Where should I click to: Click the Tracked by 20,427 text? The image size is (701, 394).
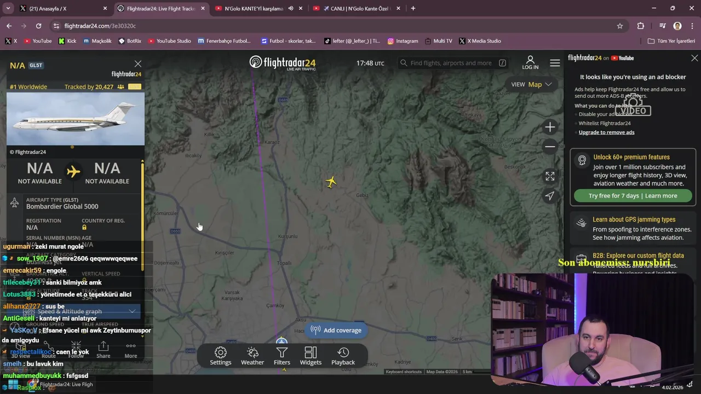(x=89, y=86)
